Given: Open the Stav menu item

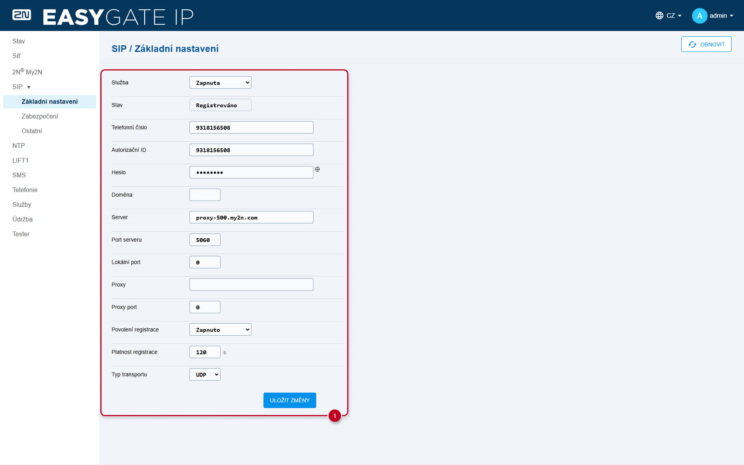Looking at the screenshot, I should coord(19,41).
